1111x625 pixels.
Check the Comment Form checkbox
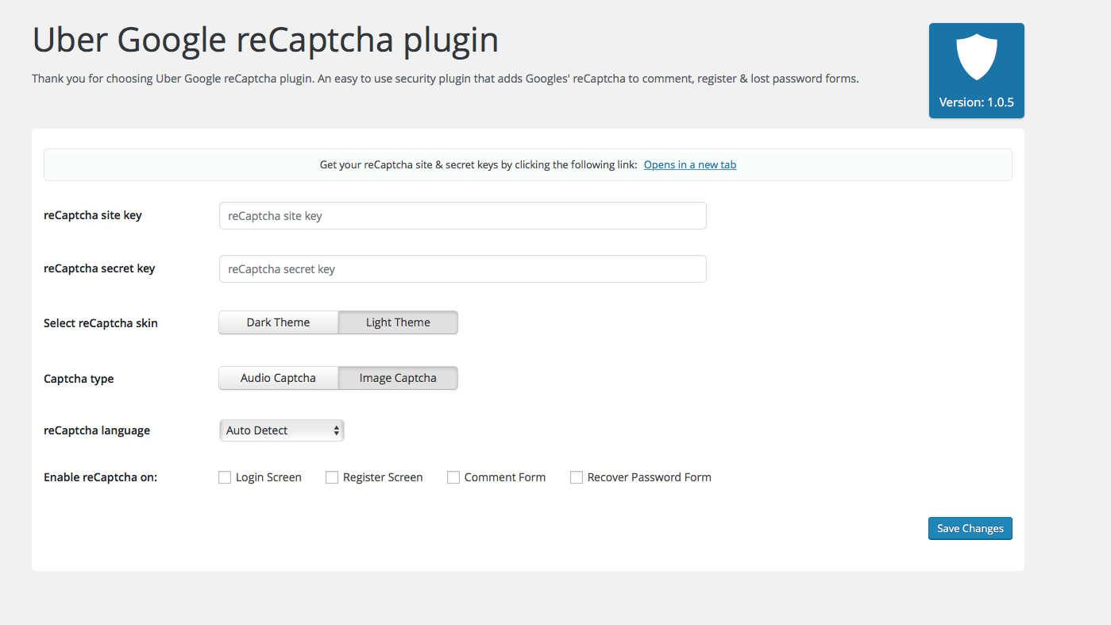click(x=453, y=477)
